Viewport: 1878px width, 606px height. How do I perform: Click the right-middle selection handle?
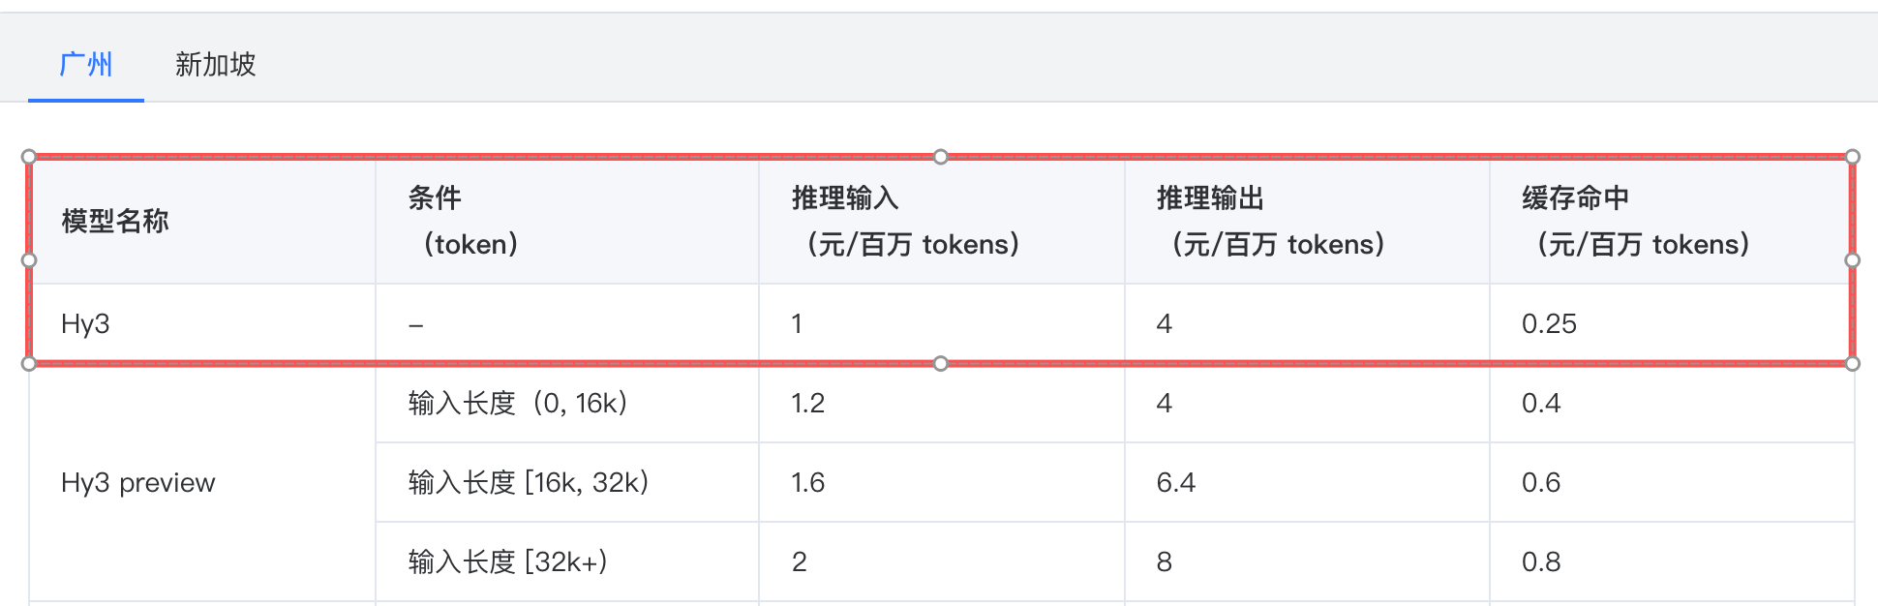click(1853, 260)
